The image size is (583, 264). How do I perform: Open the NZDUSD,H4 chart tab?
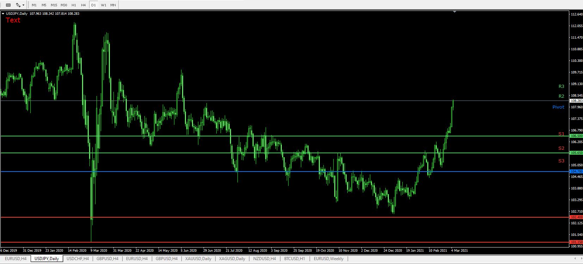264,259
